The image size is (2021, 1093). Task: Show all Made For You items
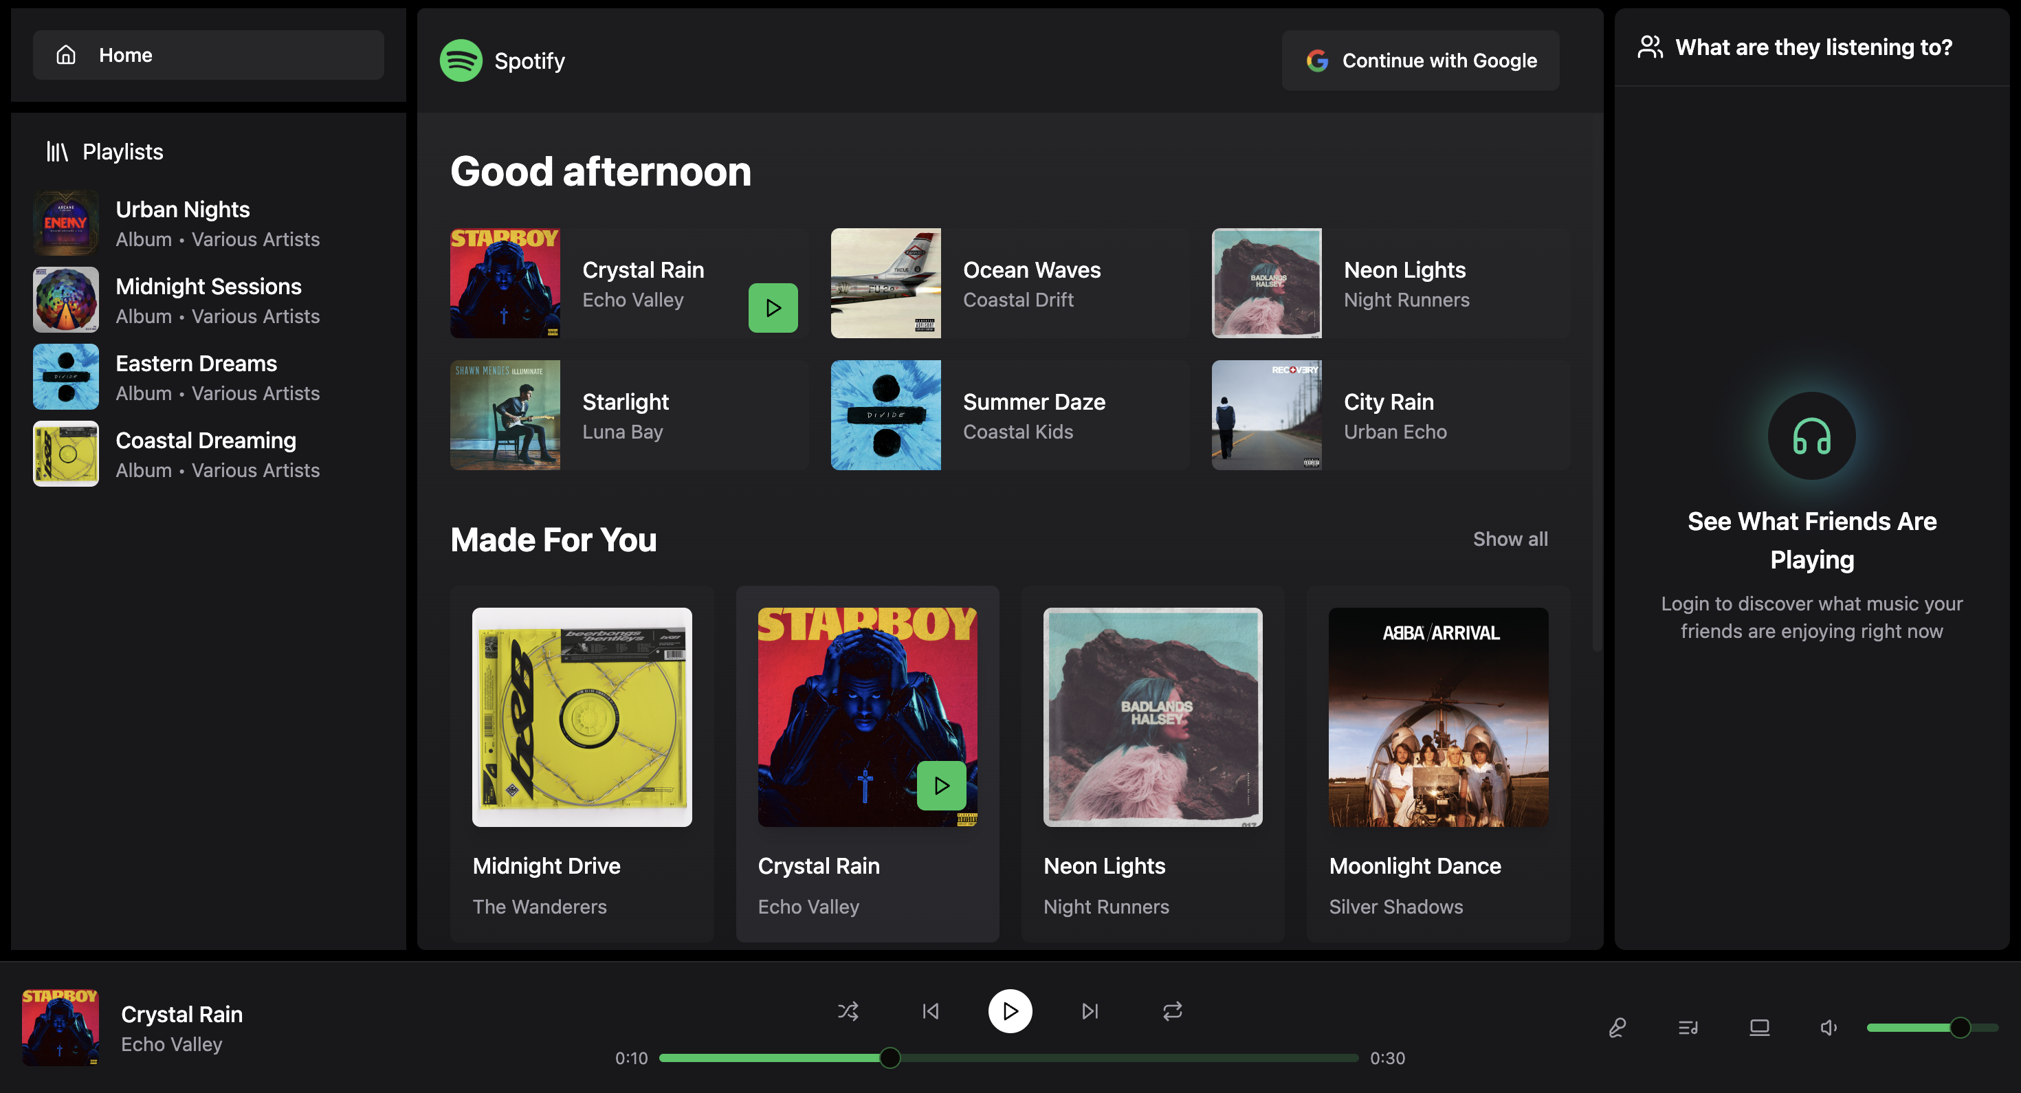coord(1510,539)
